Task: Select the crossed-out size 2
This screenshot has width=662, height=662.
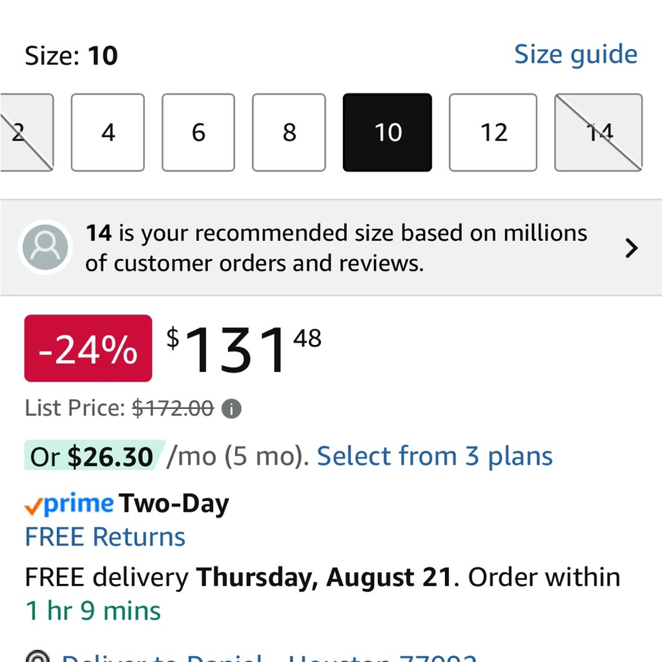Action: [26, 132]
